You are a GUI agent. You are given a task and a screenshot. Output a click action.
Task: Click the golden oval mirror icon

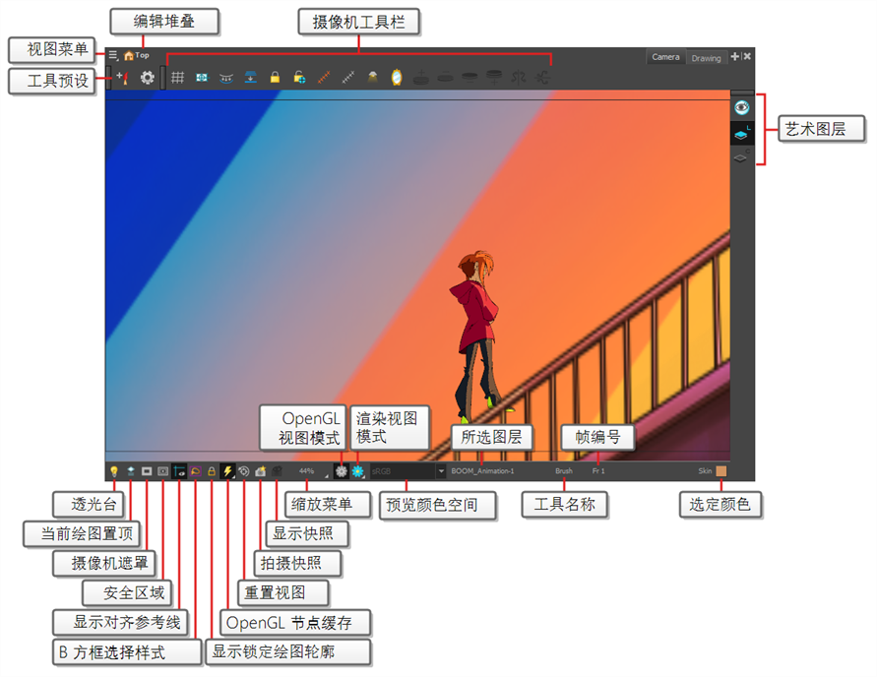(x=397, y=77)
